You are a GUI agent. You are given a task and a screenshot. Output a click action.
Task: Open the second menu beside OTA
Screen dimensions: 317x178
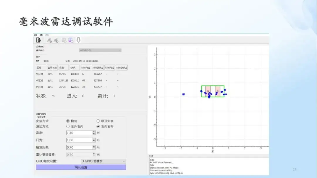(41, 35)
